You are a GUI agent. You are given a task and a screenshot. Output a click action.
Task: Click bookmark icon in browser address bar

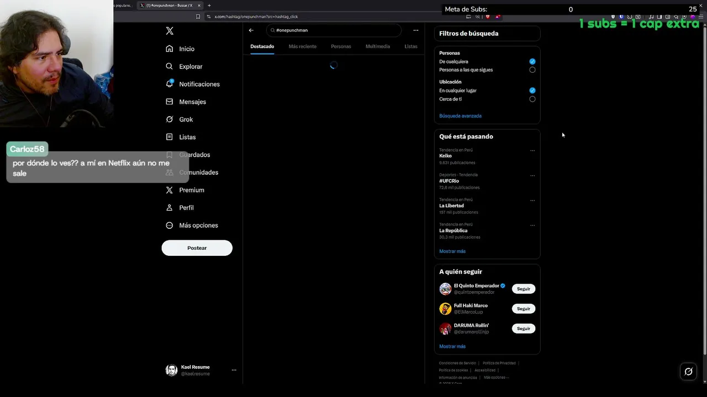pos(198,17)
